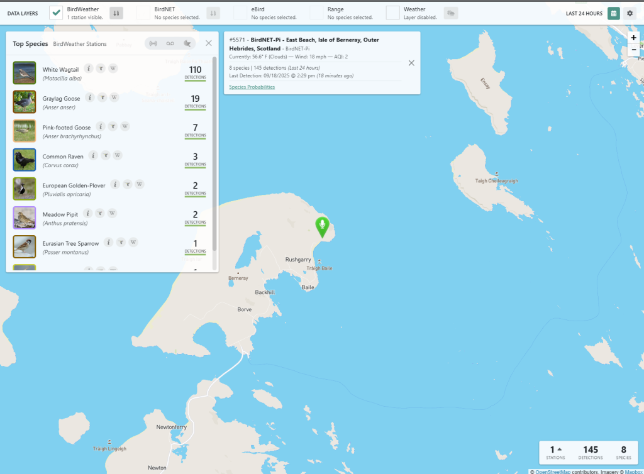
Task: Enable the eBird data layer checkbox
Action: (240, 13)
